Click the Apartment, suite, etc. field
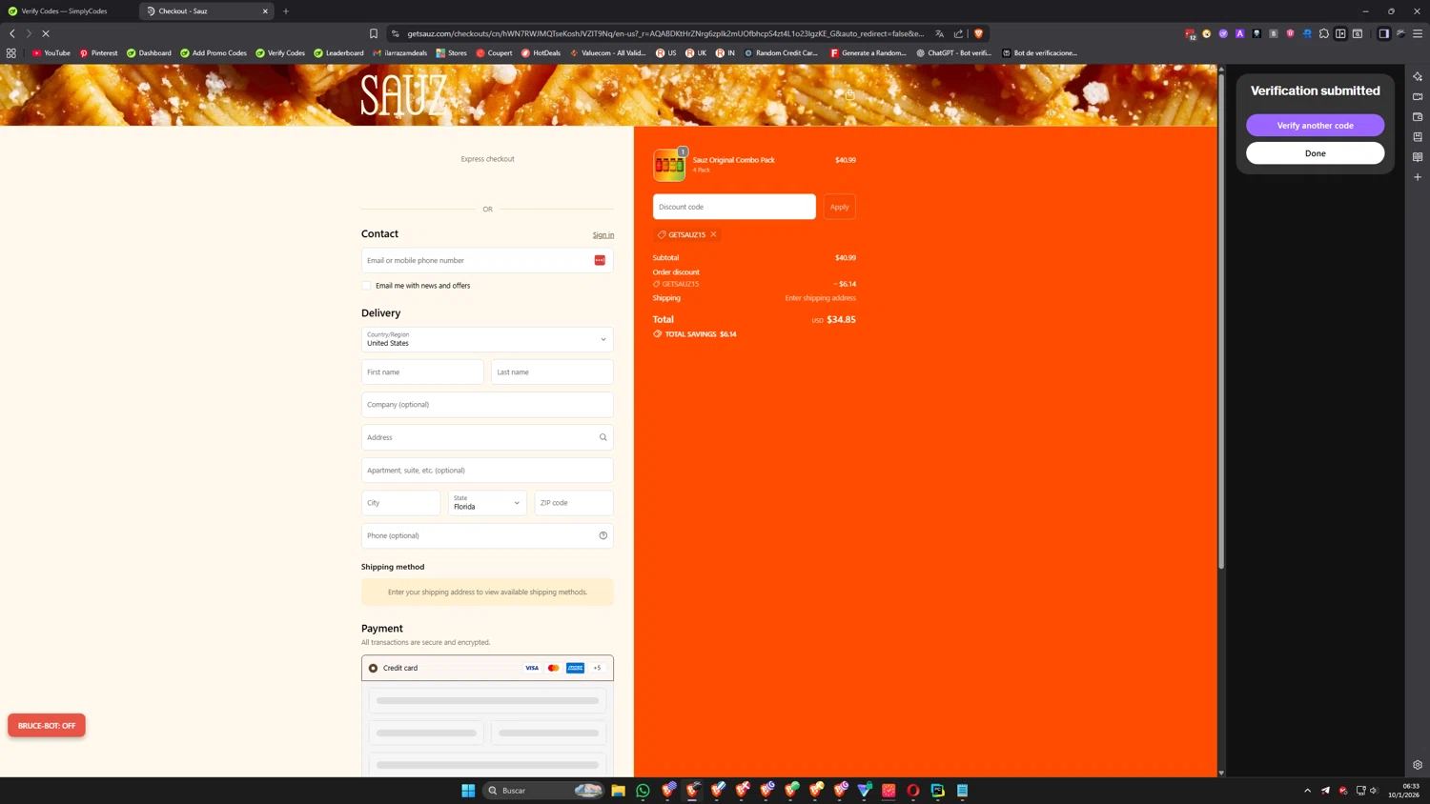 click(x=487, y=471)
